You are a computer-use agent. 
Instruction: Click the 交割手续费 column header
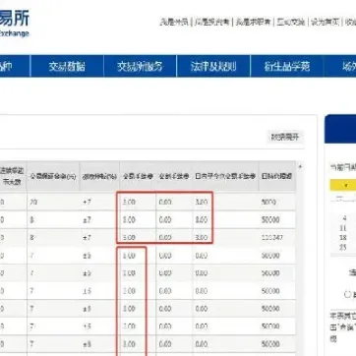pos(174,176)
